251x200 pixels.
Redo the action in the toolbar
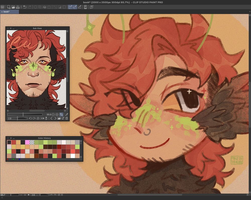(29, 7)
